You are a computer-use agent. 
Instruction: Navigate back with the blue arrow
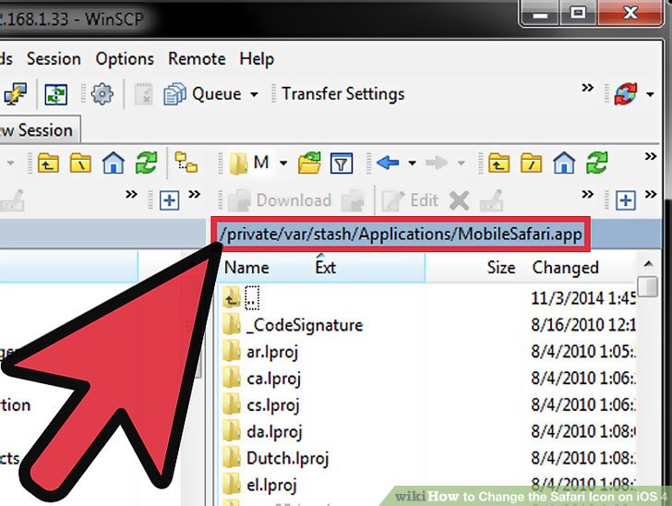click(388, 163)
